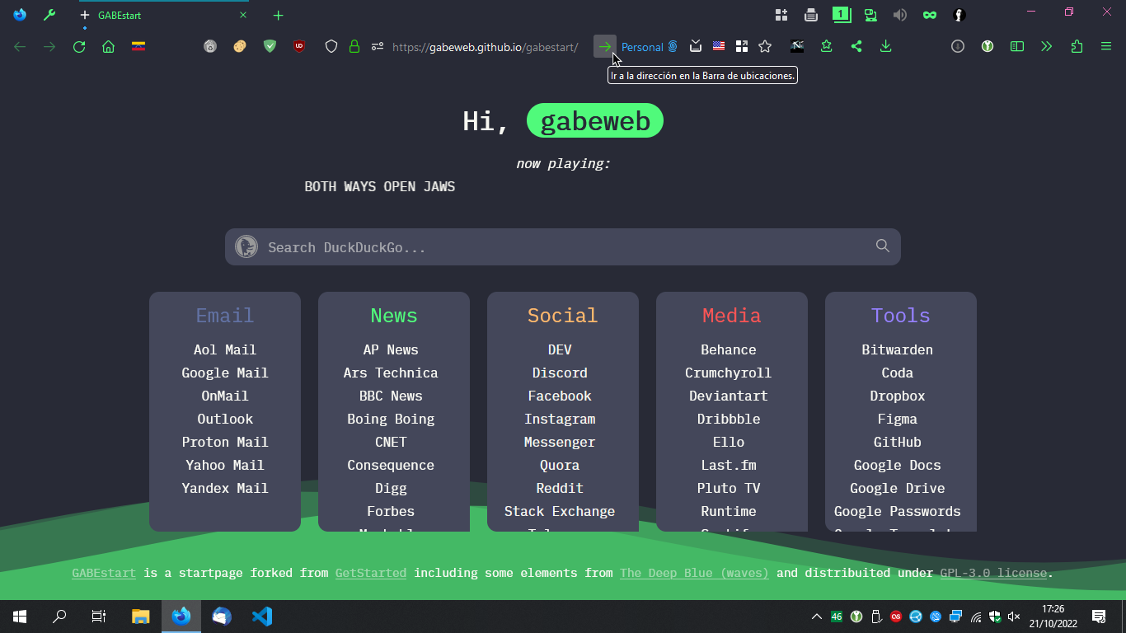
Task: Click the printer icon in the title bar
Action: point(811,15)
